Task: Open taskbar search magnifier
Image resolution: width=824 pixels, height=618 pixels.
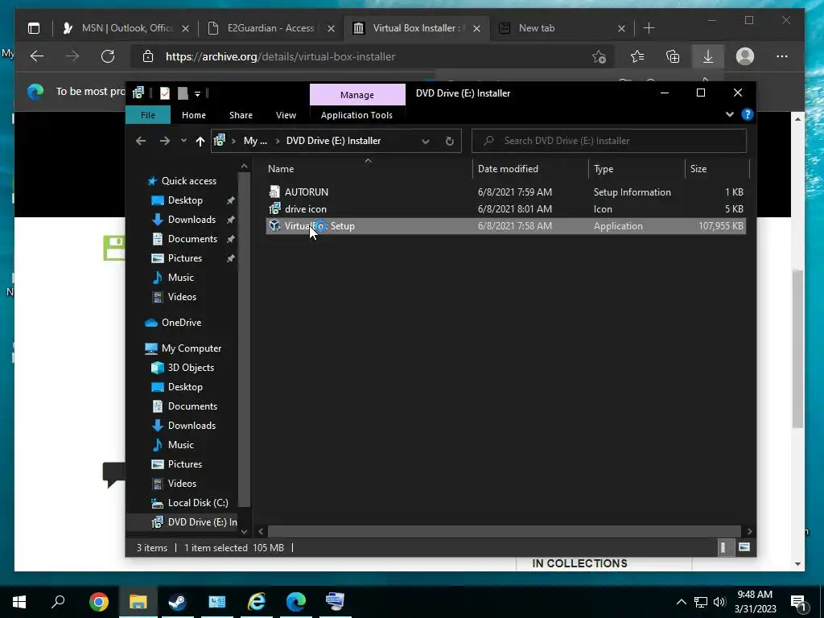Action: click(58, 602)
